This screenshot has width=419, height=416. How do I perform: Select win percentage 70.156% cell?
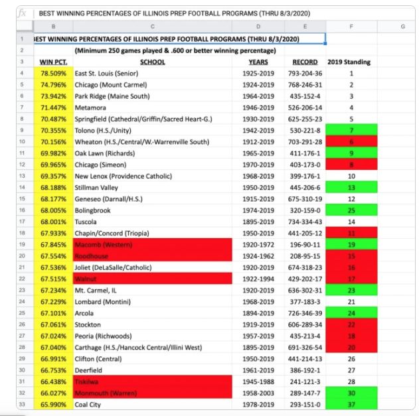53,142
